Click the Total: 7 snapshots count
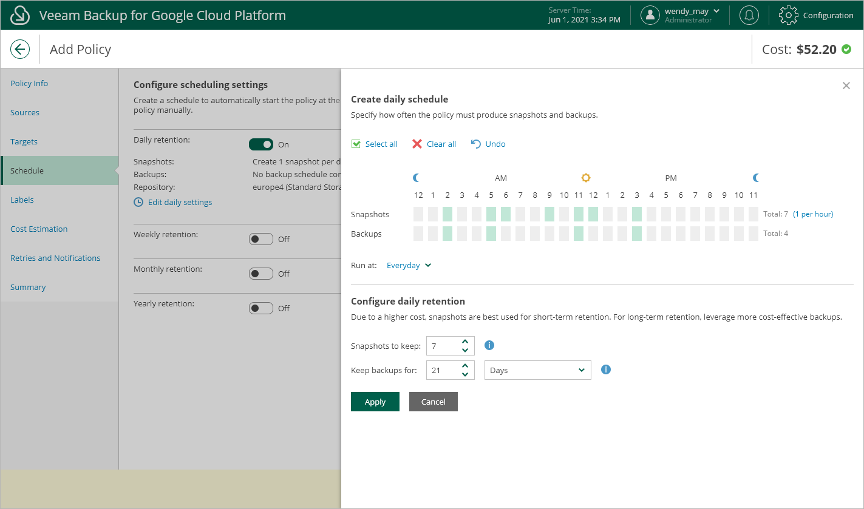Image resolution: width=864 pixels, height=509 pixels. click(x=775, y=214)
